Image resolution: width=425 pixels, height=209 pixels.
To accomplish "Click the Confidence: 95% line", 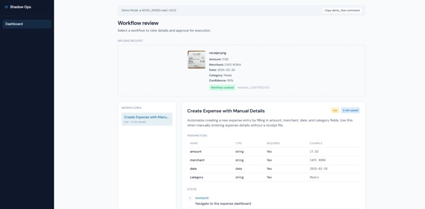I will click(x=221, y=81).
